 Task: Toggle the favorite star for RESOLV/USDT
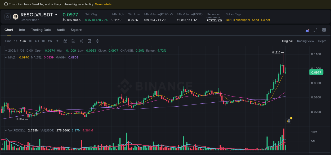click(7, 16)
